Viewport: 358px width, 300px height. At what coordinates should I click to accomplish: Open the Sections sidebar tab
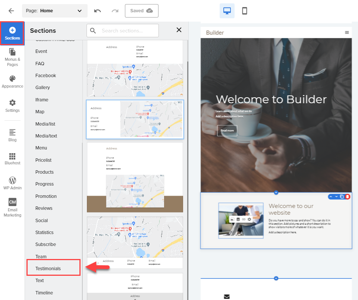[12, 33]
